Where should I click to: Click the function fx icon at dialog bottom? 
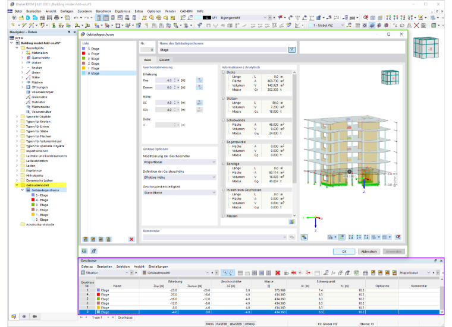tap(94, 251)
